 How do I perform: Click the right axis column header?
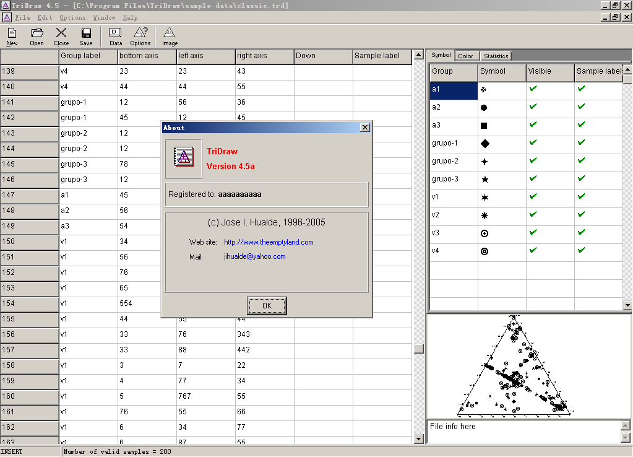click(x=265, y=56)
